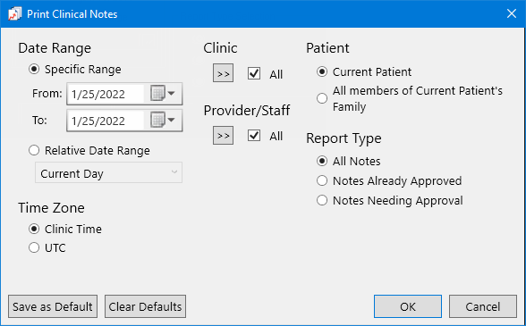
Task: Click the Print Clinical Notes title icon
Action: click(14, 14)
